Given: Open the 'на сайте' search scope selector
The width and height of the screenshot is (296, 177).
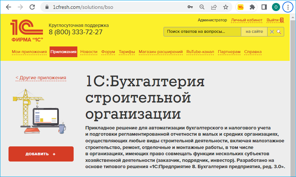Looking at the screenshot, I should click(254, 32).
